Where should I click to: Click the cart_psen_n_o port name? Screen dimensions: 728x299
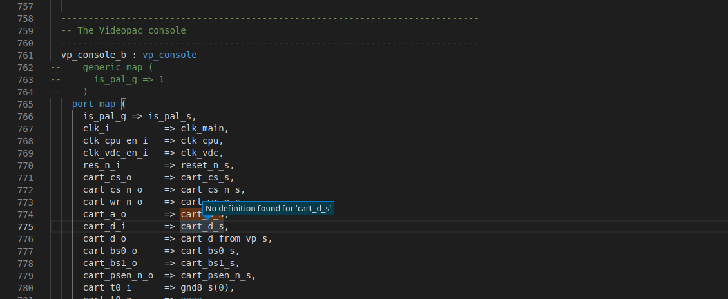(x=119, y=276)
